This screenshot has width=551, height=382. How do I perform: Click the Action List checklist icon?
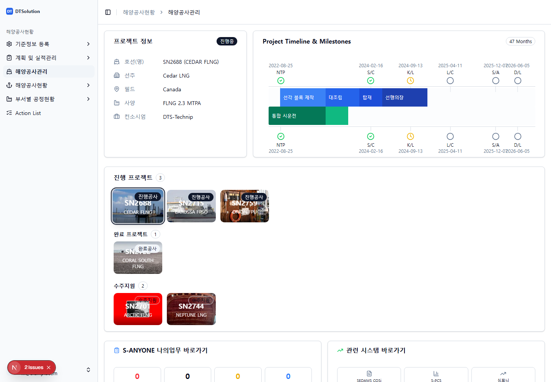tap(9, 113)
